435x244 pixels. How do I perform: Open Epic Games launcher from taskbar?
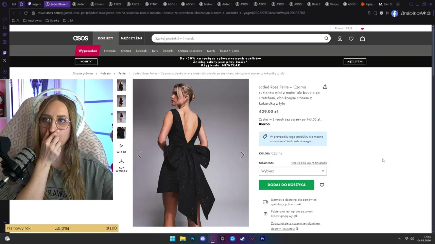pos(223,239)
